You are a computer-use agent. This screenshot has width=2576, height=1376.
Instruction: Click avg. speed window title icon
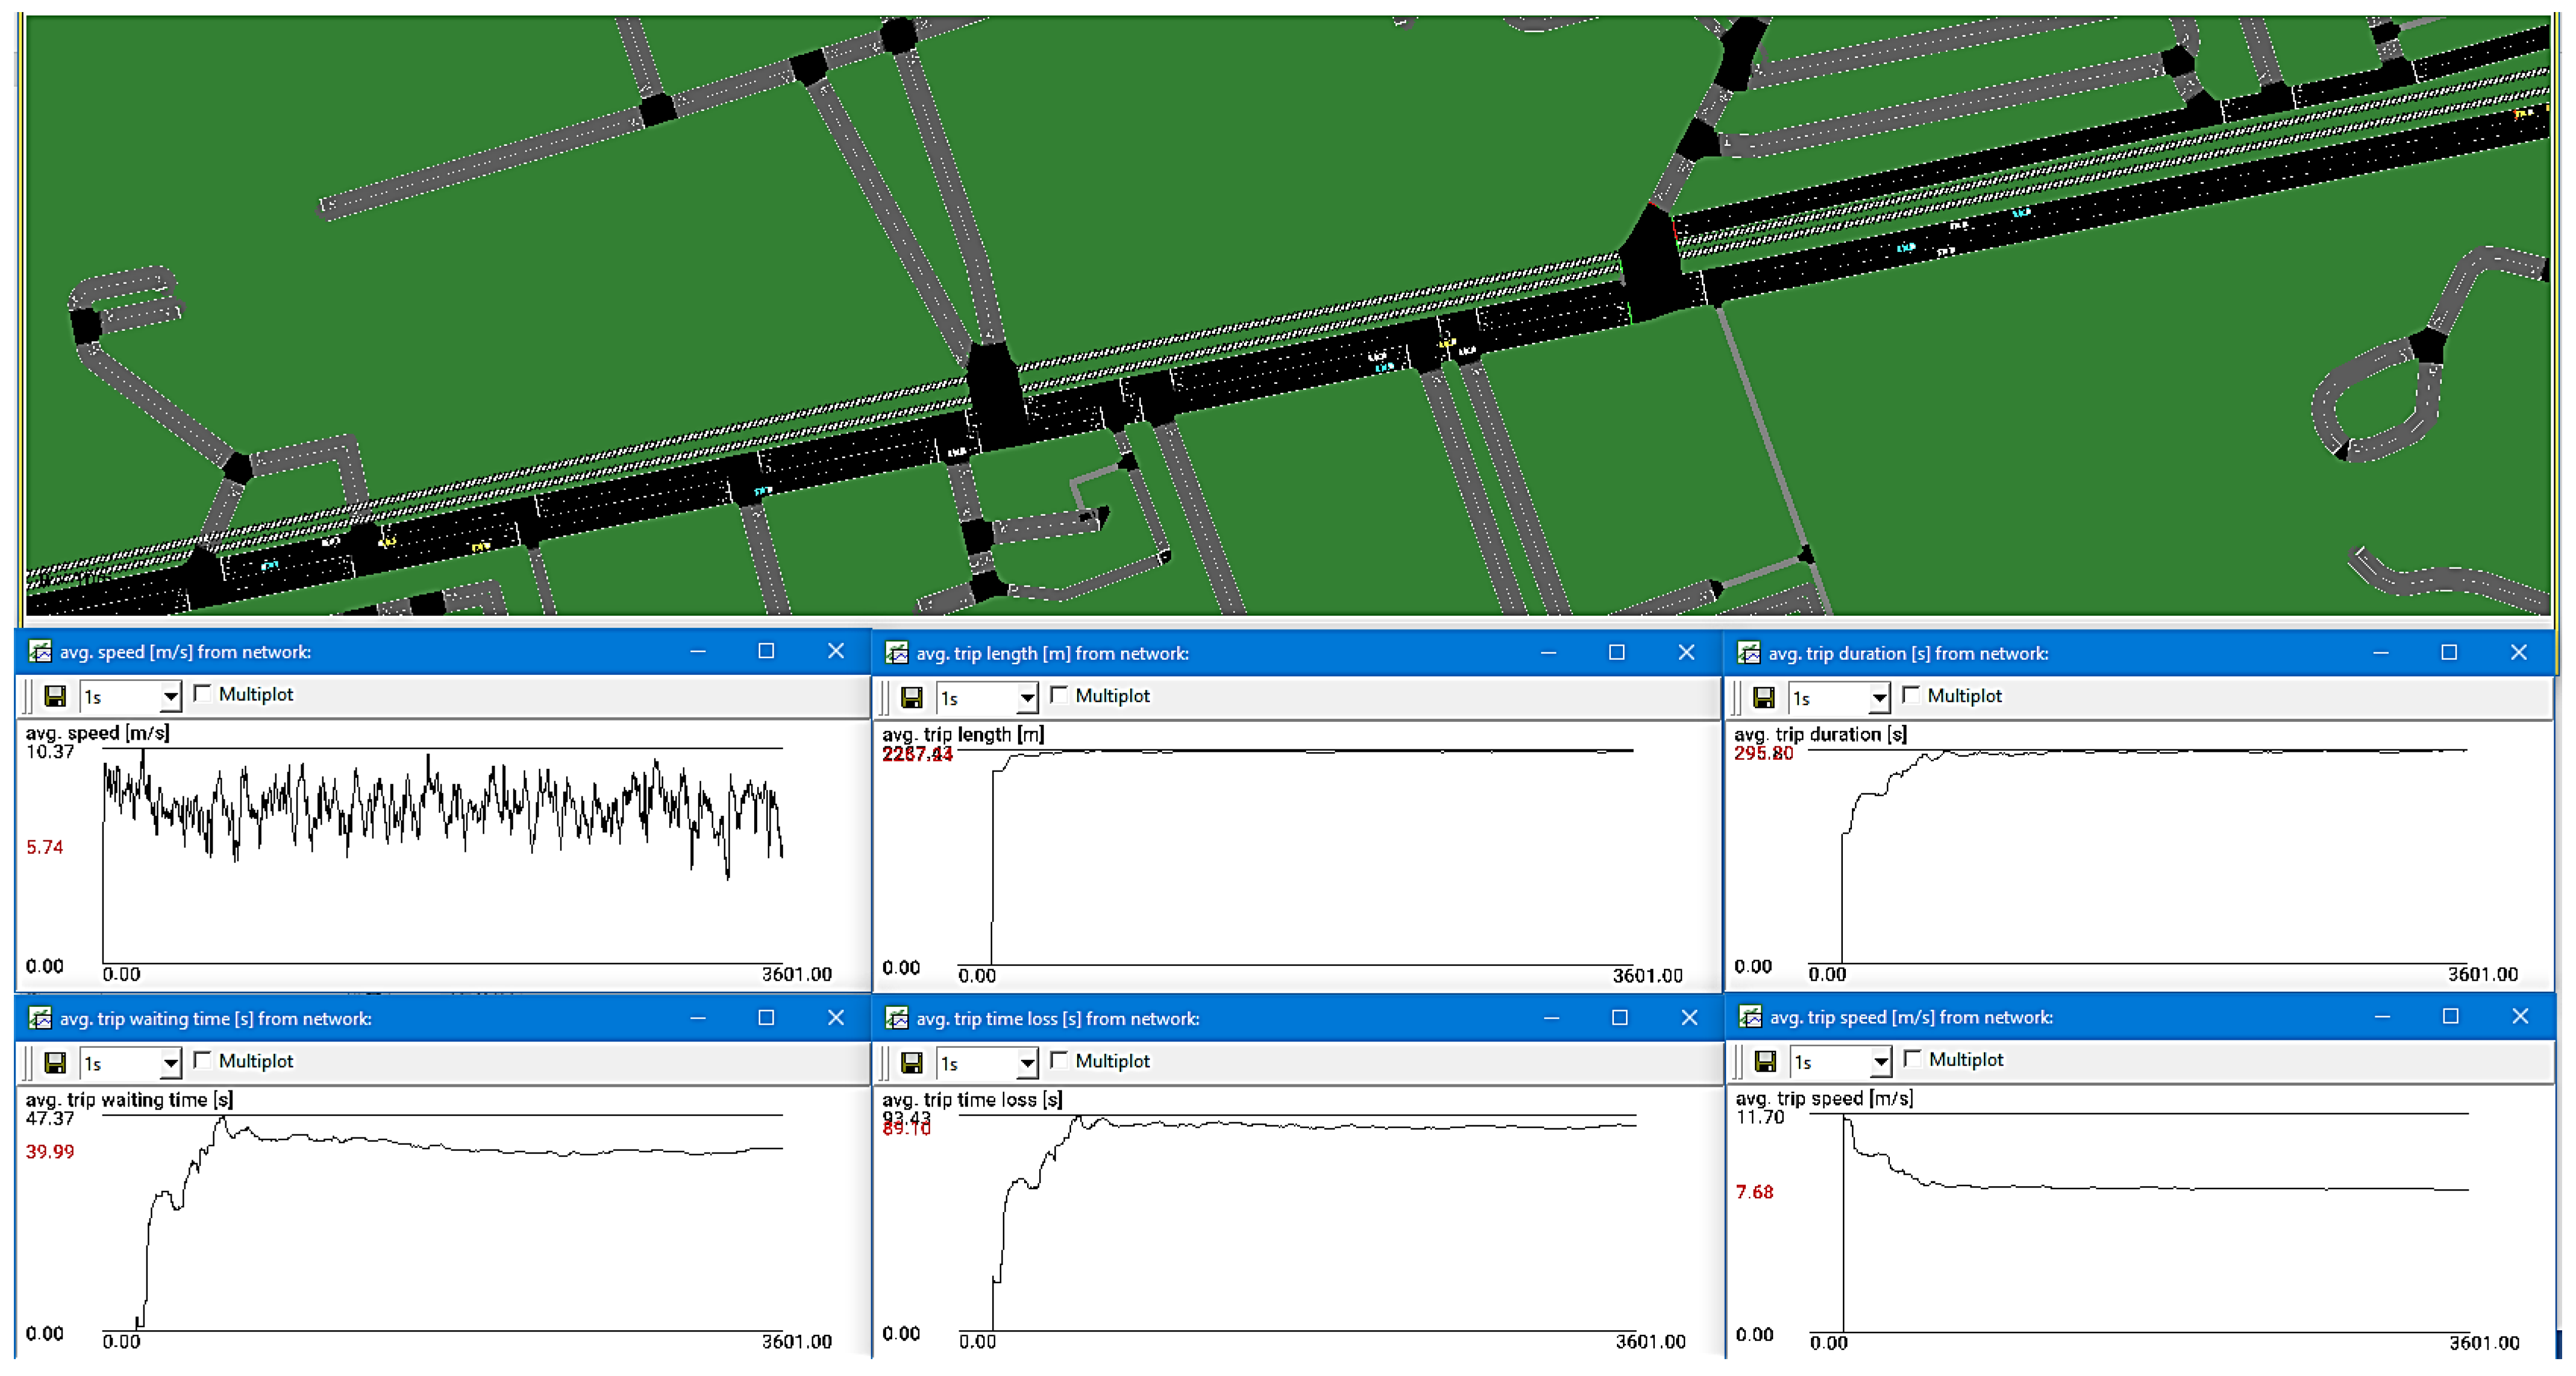click(40, 652)
